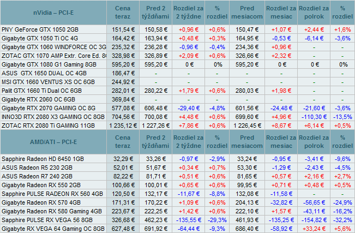
Task: Click Gigabyte Radeon RX 570 4GB name
Action: click(41, 202)
